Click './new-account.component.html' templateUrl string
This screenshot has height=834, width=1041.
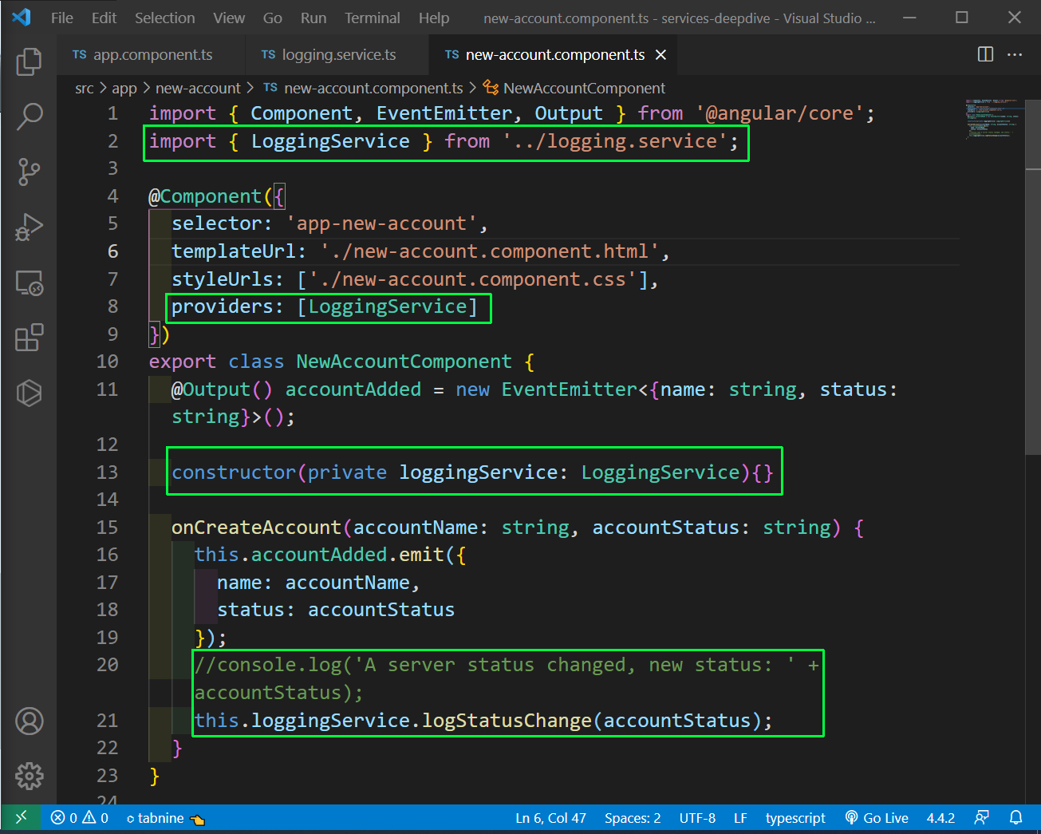pos(490,251)
